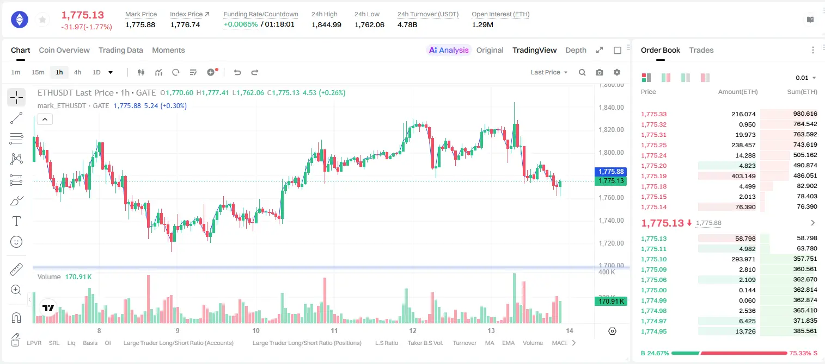Click the 1,775.19 ask price row
This screenshot has width=825, height=364.
point(729,176)
